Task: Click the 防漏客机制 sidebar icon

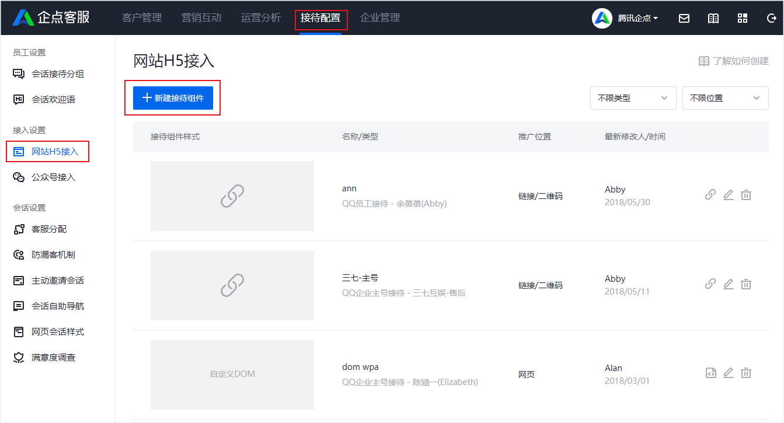Action: [x=19, y=255]
